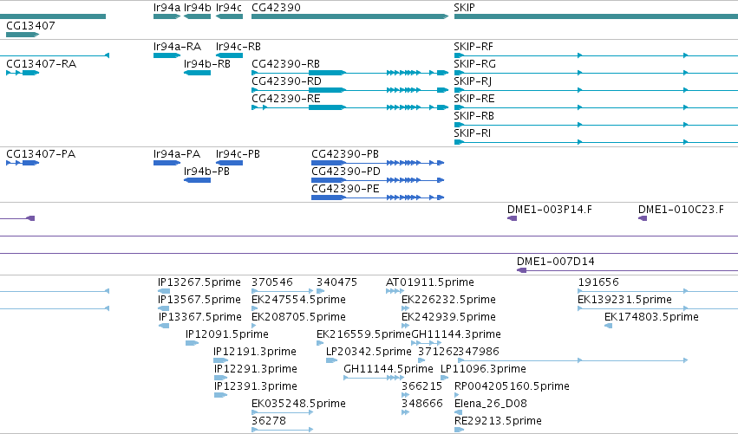Select transcript CG13407-RA
This screenshot has width=738, height=434.
[23, 73]
